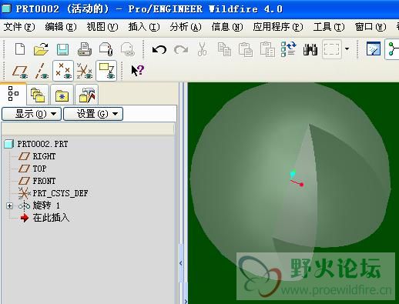
Task: Toggle datum points display
Action: pos(63,71)
